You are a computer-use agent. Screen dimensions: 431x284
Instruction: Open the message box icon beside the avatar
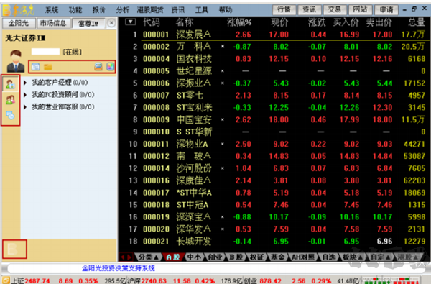click(x=35, y=67)
